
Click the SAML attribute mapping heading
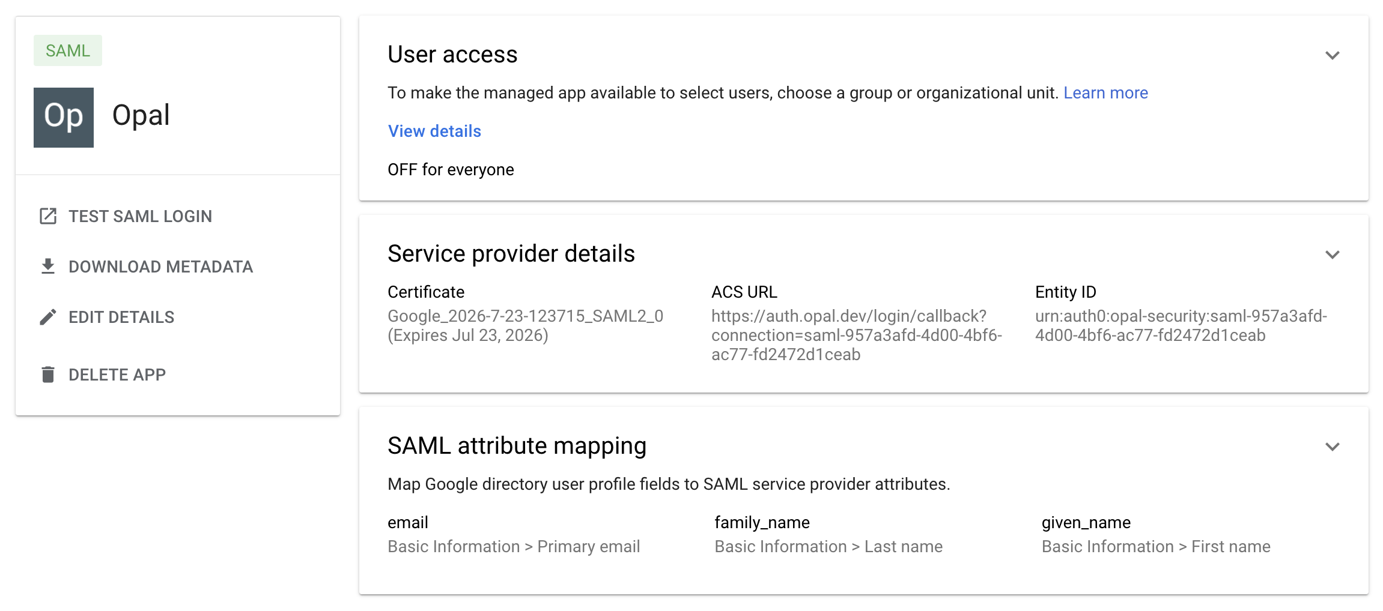(x=517, y=445)
